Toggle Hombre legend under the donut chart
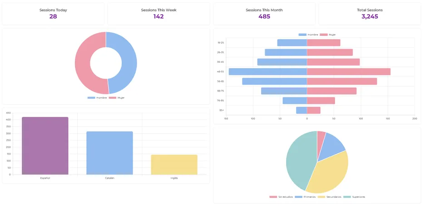425x206 pixels. pyautogui.click(x=97, y=98)
